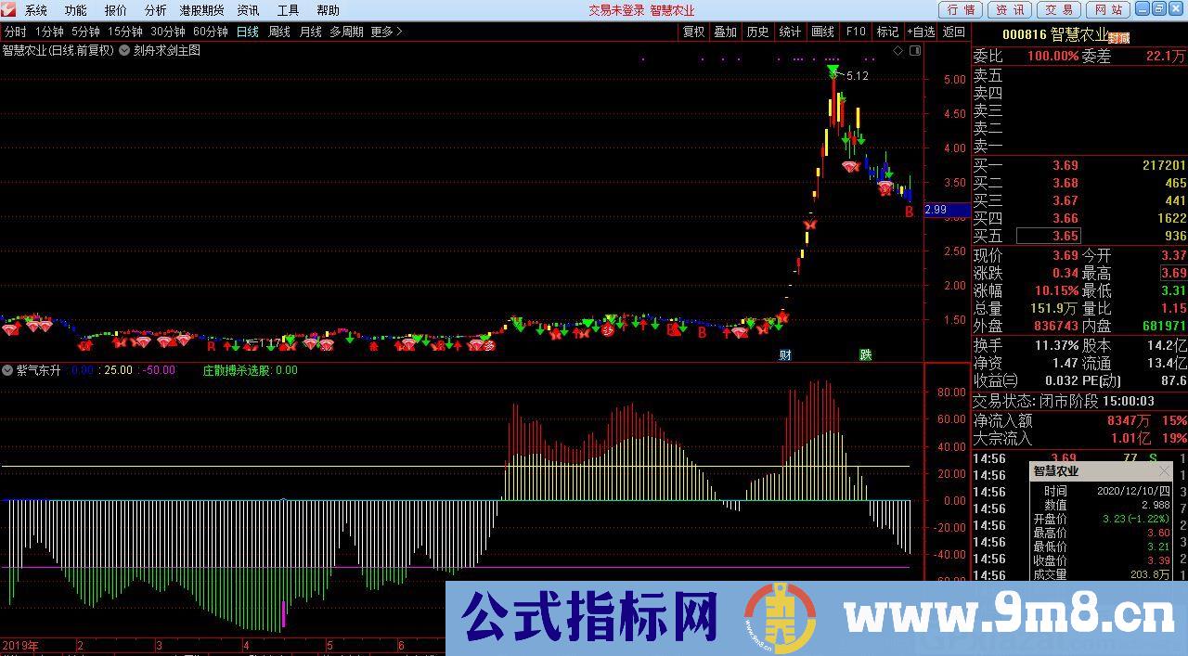Click the 刻舟求剑主图 indicator name
Screen dimensions: 1188x656
(167, 50)
